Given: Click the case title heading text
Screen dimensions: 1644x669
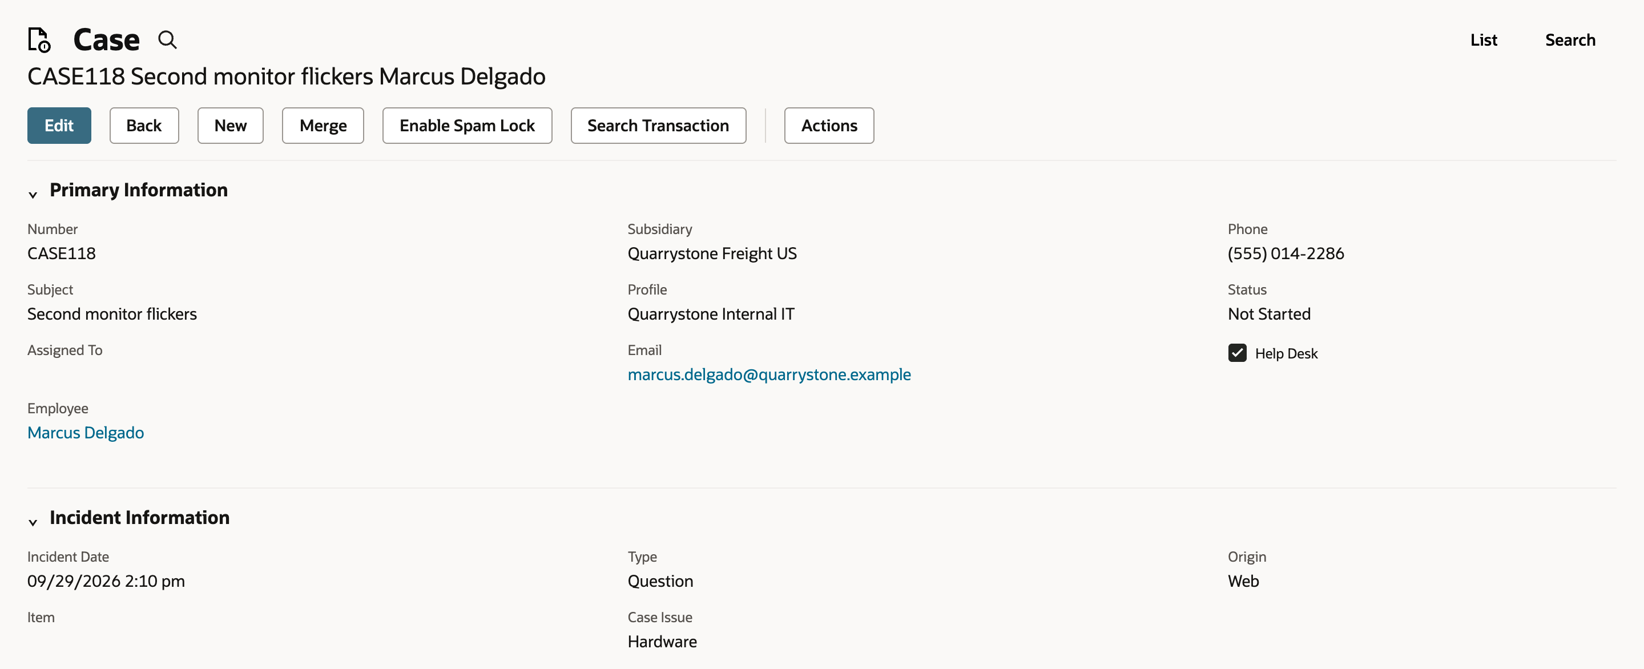Looking at the screenshot, I should (x=286, y=76).
